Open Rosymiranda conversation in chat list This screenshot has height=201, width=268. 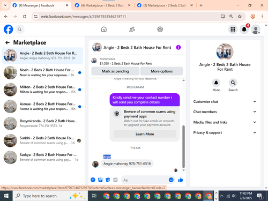click(x=42, y=123)
